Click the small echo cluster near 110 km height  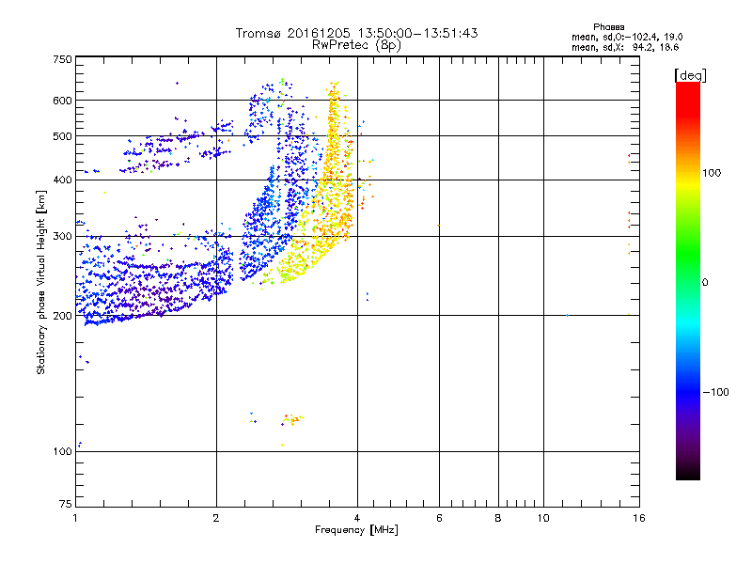click(x=292, y=419)
